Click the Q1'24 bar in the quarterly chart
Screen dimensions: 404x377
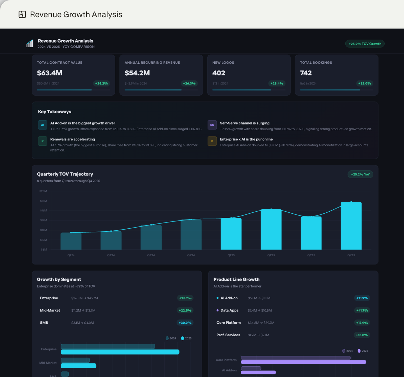pos(71,241)
